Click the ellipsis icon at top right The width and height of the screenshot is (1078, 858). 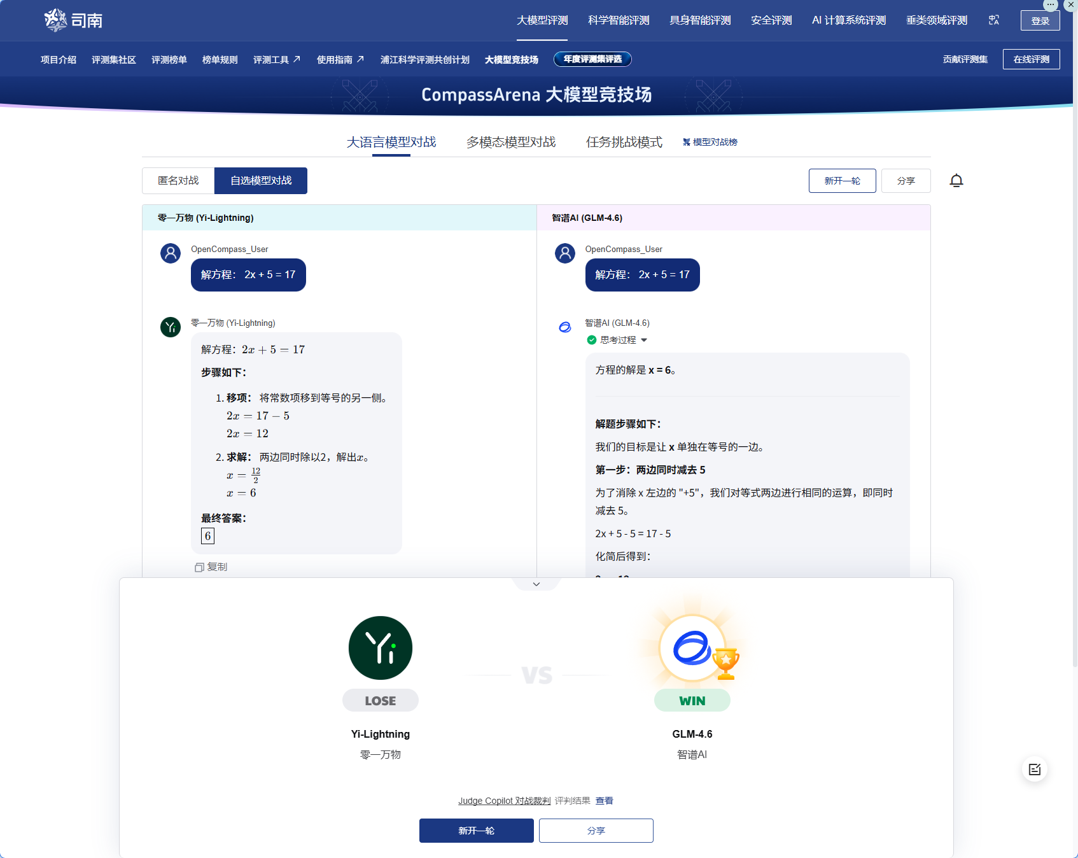click(x=1051, y=5)
